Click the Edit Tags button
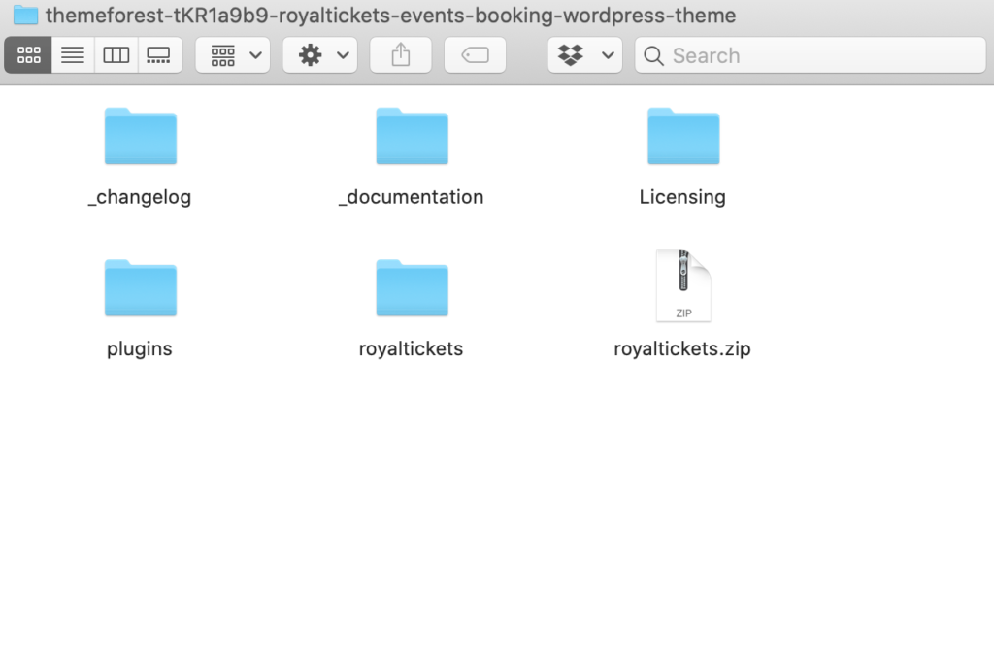The width and height of the screenshot is (994, 659). 475,55
